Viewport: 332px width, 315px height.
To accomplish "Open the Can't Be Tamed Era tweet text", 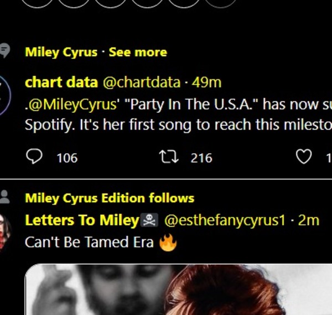I will pyautogui.click(x=89, y=242).
